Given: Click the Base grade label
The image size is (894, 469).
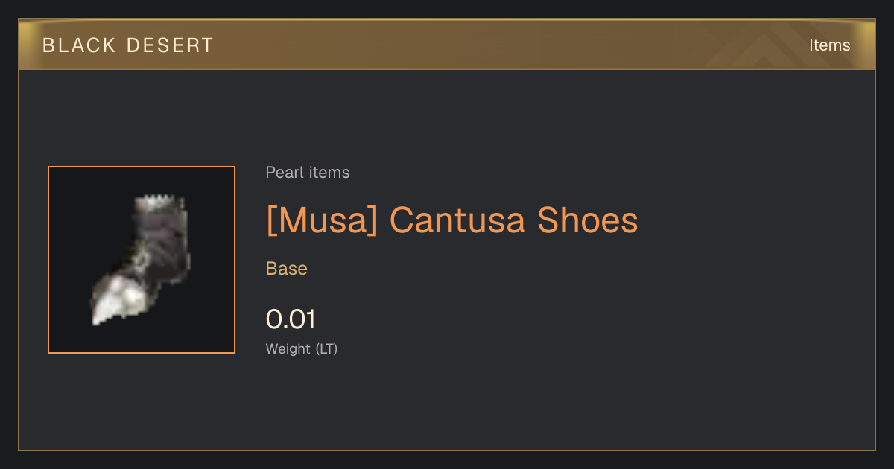Looking at the screenshot, I should 287,269.
